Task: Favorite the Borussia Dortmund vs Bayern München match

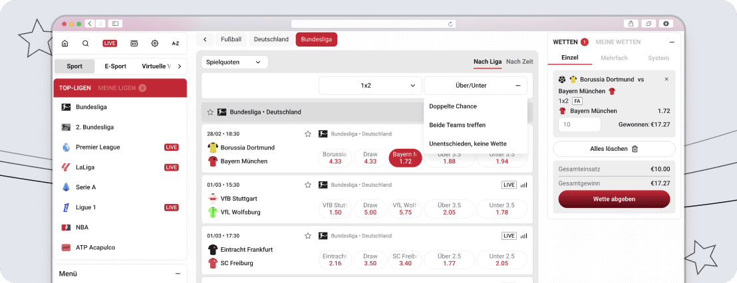Action: (308, 134)
